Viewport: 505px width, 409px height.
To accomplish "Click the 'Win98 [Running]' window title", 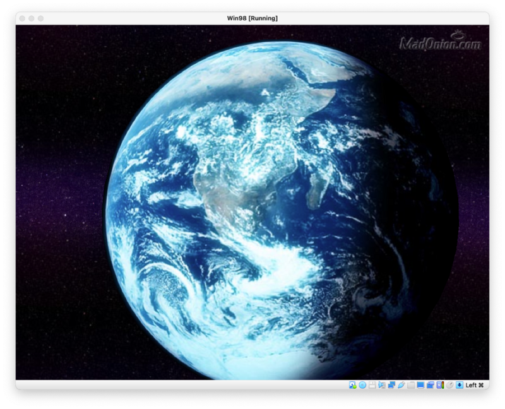I will tap(252, 18).
